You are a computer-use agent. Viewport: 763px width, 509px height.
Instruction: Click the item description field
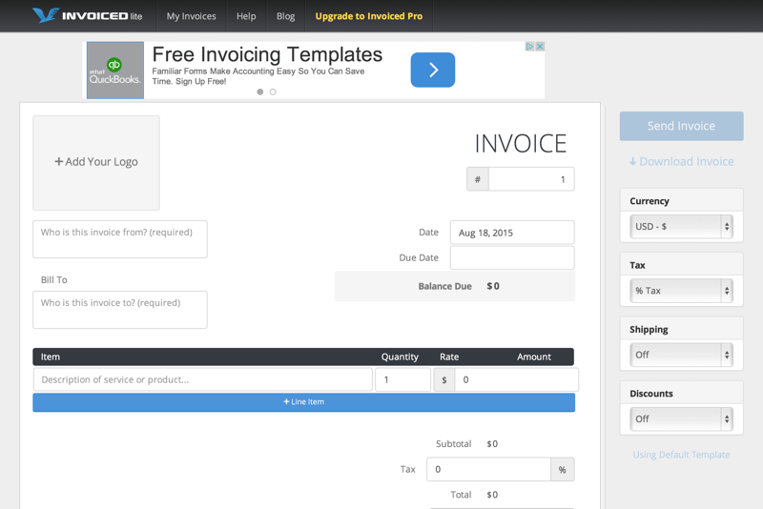(203, 379)
